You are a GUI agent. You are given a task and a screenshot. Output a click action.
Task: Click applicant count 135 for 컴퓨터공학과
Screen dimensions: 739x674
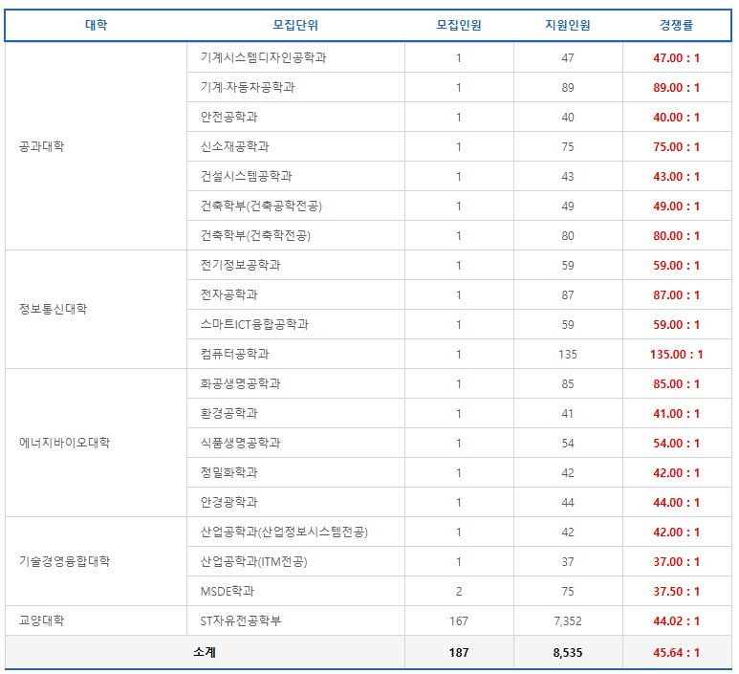(x=568, y=355)
